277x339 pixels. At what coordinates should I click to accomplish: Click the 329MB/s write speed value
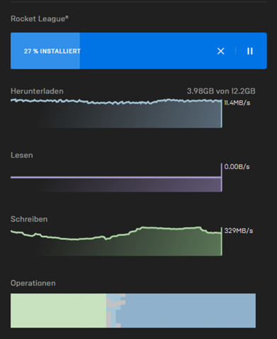pos(239,231)
